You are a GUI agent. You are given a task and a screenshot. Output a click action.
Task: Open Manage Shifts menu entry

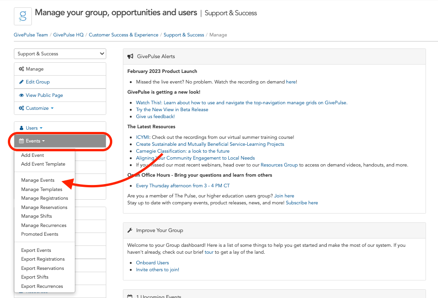pyautogui.click(x=36, y=216)
